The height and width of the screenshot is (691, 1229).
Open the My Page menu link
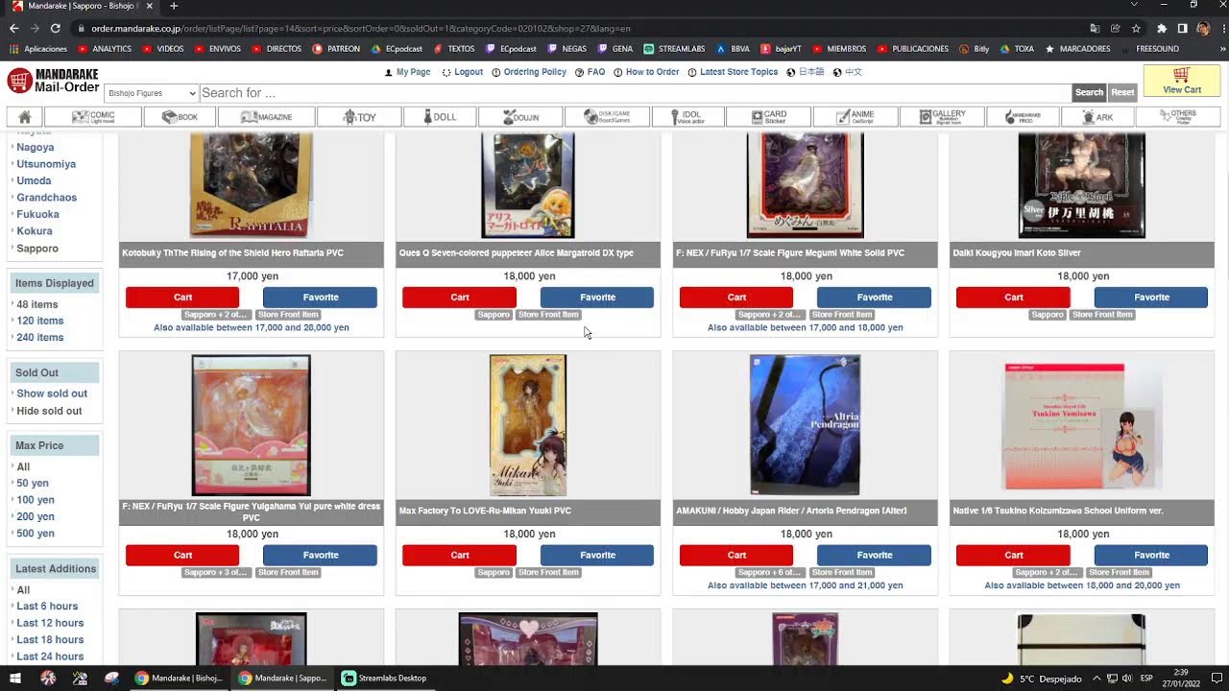[407, 72]
